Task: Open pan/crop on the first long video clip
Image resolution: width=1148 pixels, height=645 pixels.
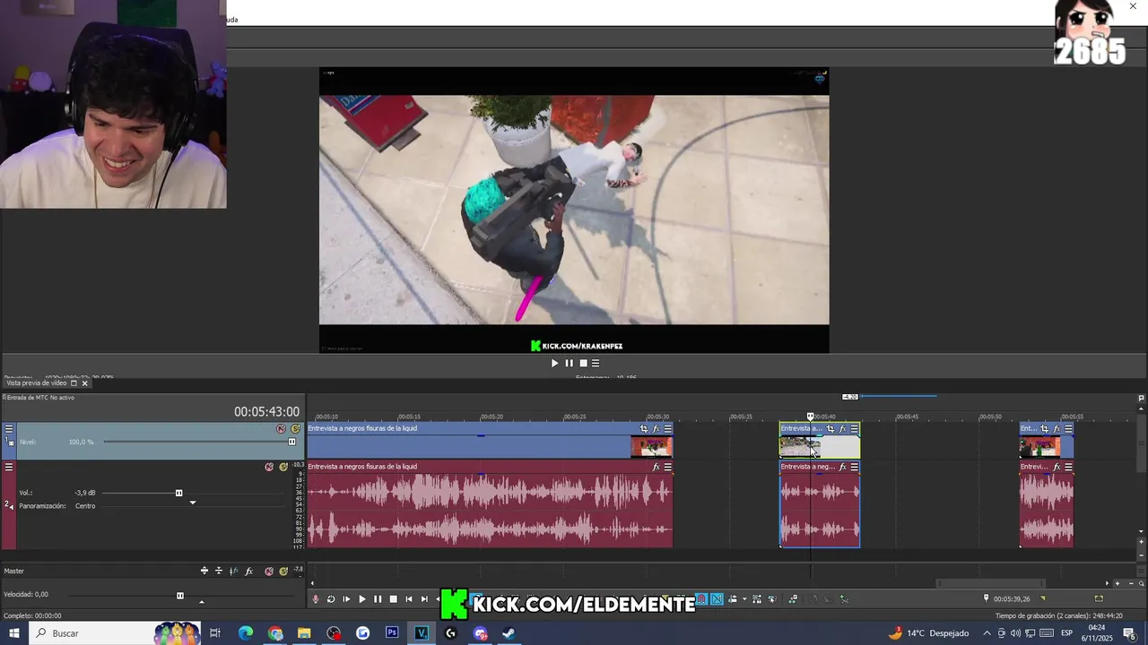Action: click(644, 429)
